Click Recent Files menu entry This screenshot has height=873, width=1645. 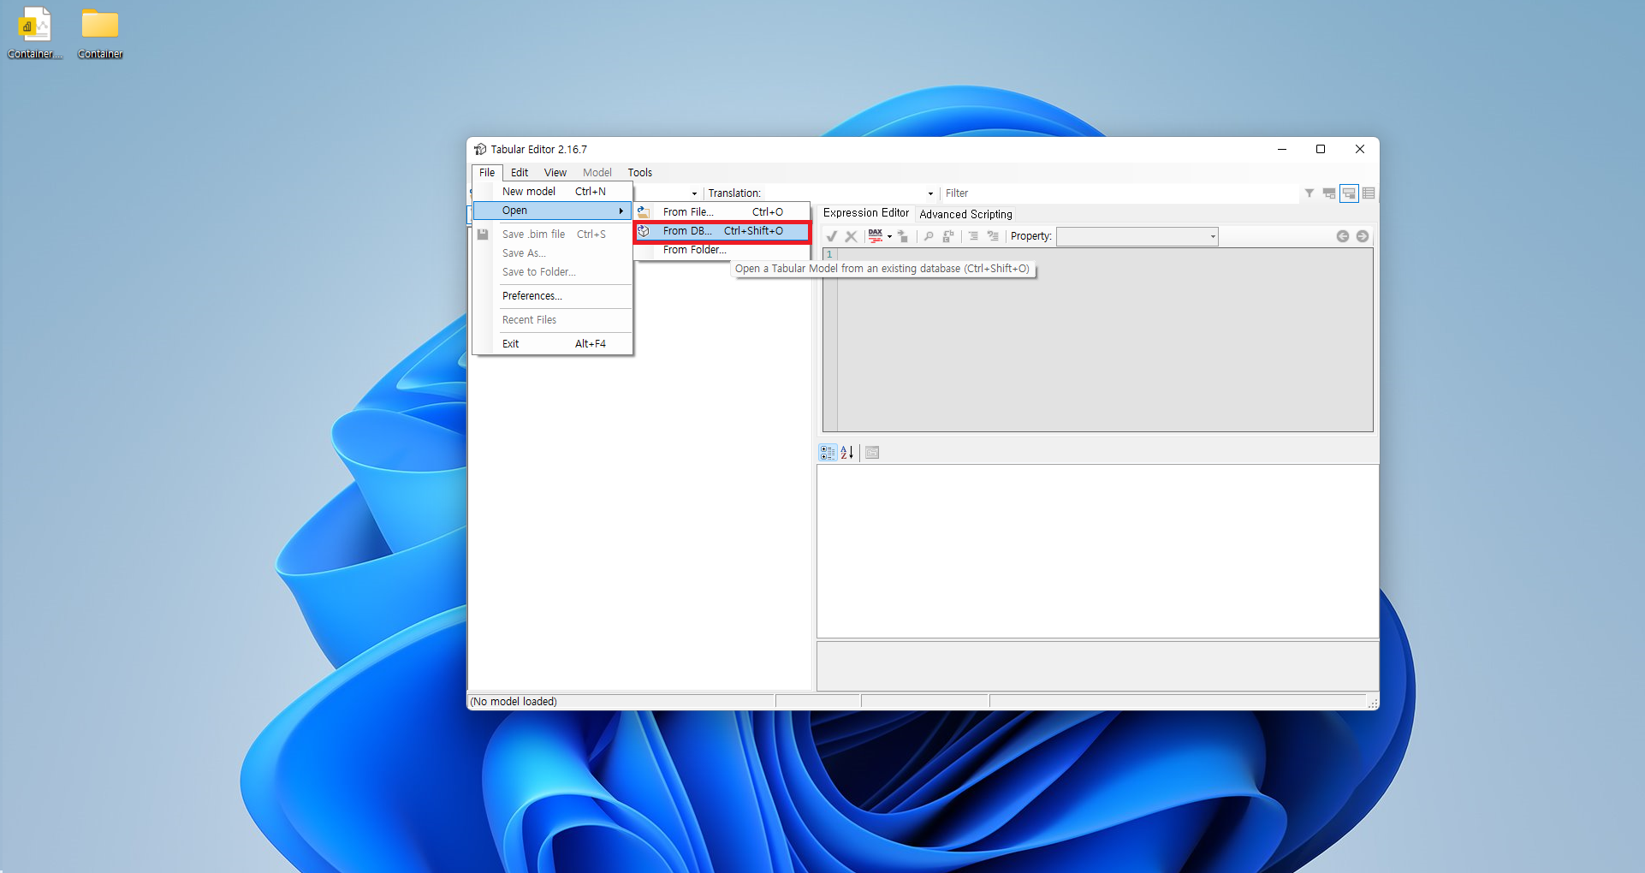(553, 319)
